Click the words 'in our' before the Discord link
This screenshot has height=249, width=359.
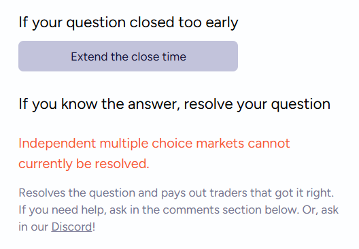(33, 227)
